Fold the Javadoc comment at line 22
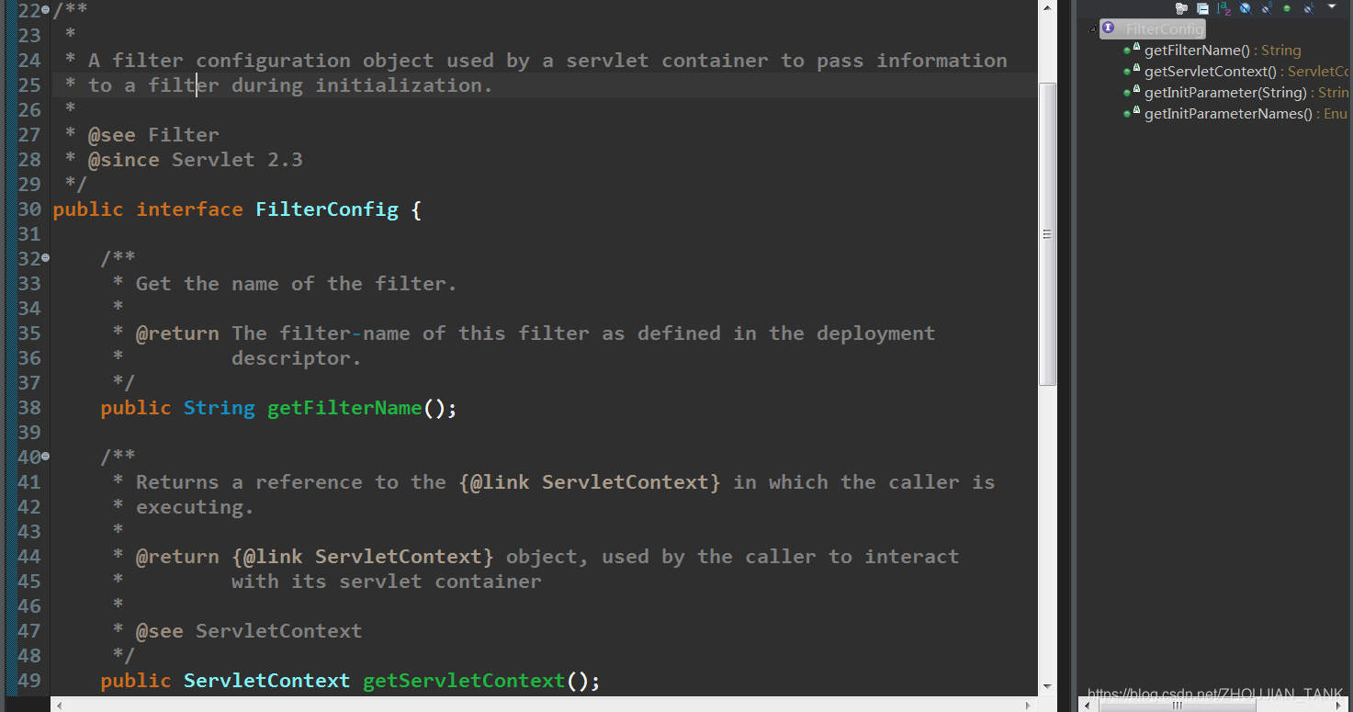 (46, 11)
